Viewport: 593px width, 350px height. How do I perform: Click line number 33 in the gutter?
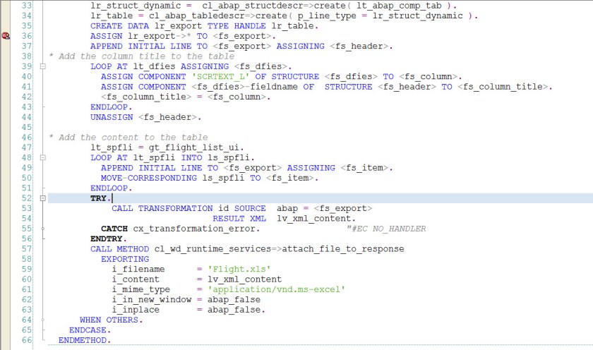click(27, 6)
